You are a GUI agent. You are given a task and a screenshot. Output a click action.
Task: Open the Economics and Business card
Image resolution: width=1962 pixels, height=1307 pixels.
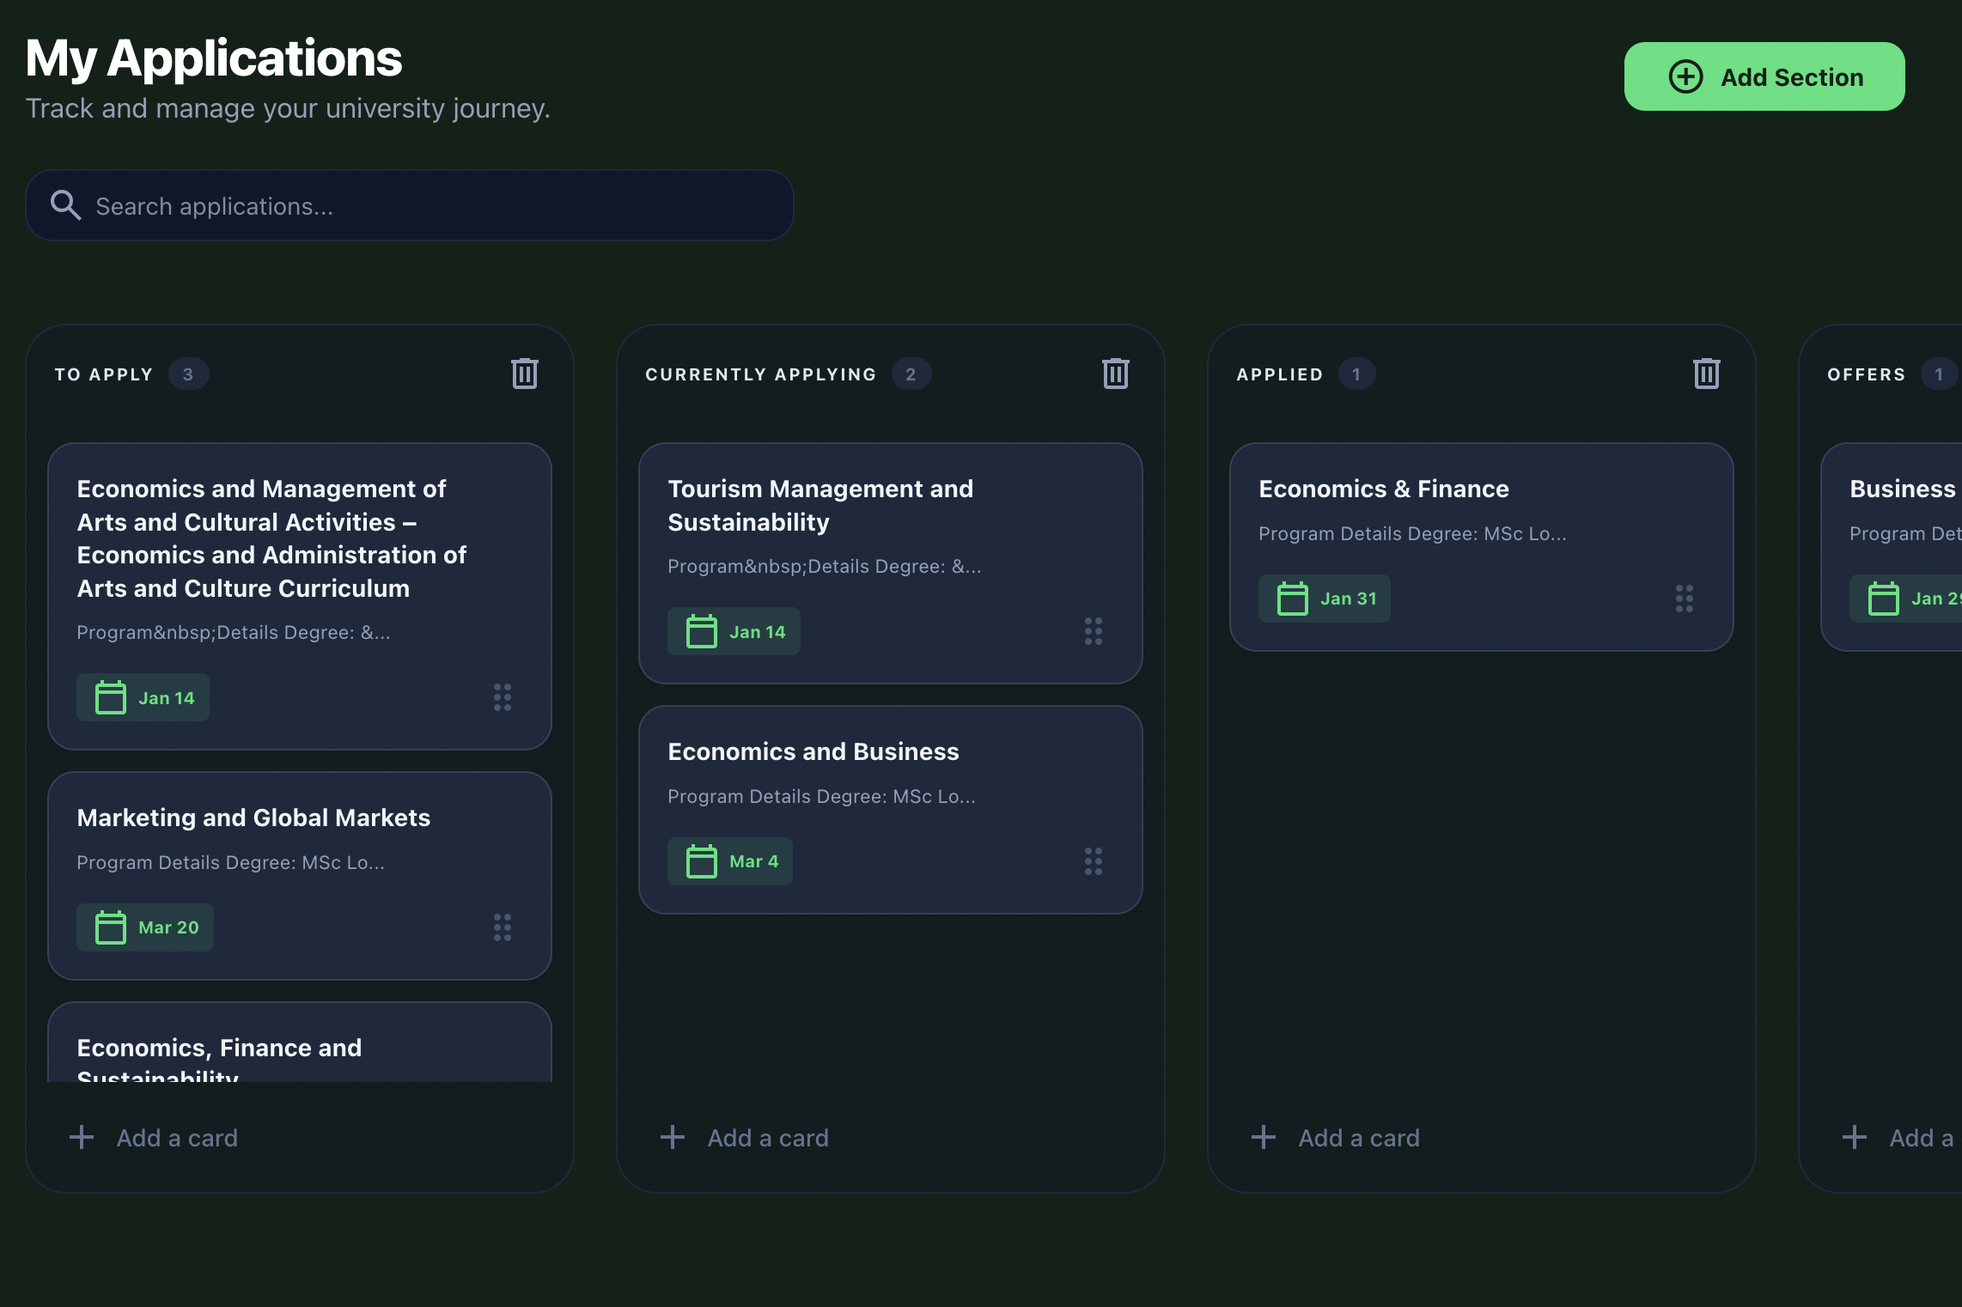click(813, 751)
